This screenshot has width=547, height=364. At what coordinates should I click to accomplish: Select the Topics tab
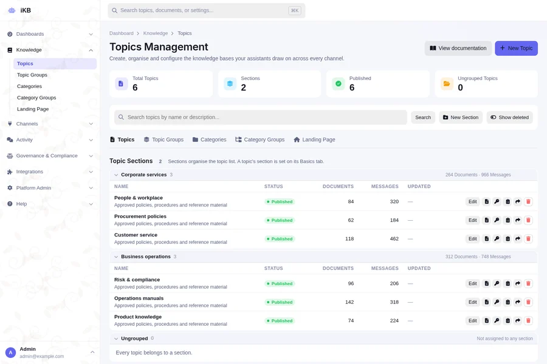[x=122, y=140]
